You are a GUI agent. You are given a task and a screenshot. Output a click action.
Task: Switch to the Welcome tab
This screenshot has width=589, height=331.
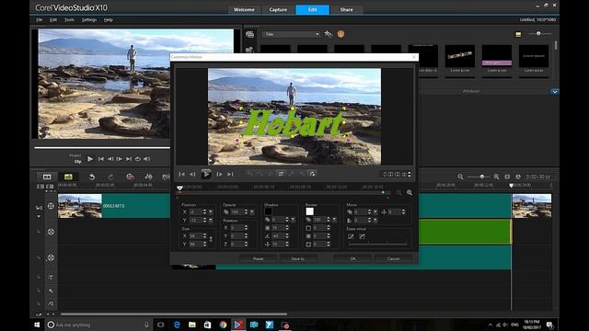click(244, 10)
